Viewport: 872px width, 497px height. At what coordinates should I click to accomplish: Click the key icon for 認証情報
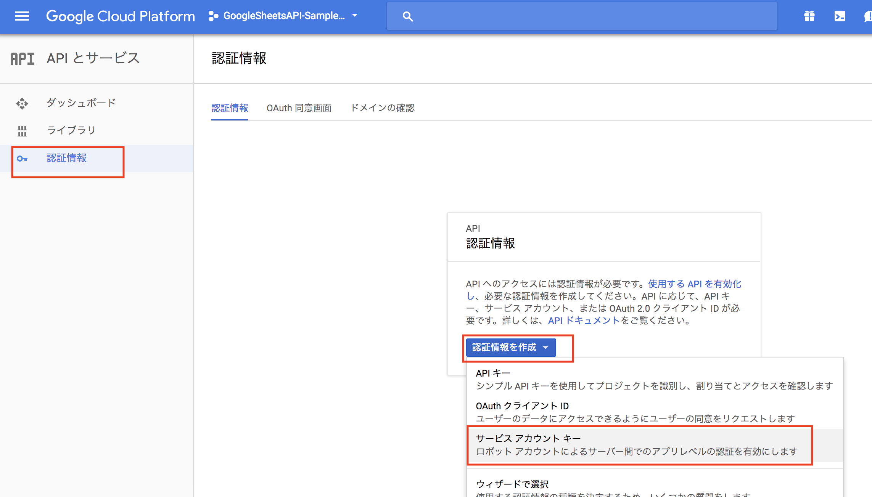tap(22, 159)
